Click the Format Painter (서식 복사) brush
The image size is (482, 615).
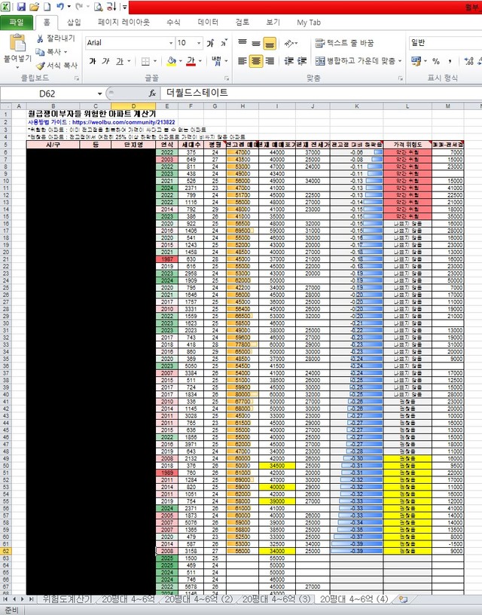(x=41, y=66)
